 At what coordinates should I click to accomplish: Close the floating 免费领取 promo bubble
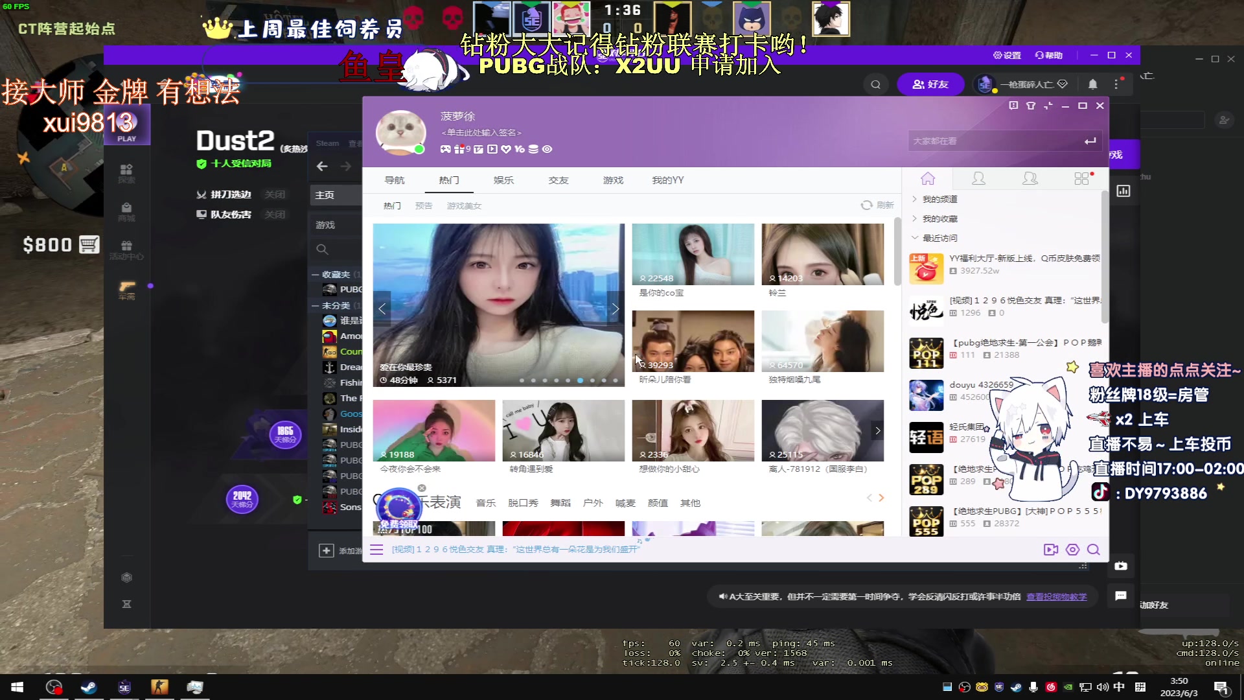(x=422, y=488)
